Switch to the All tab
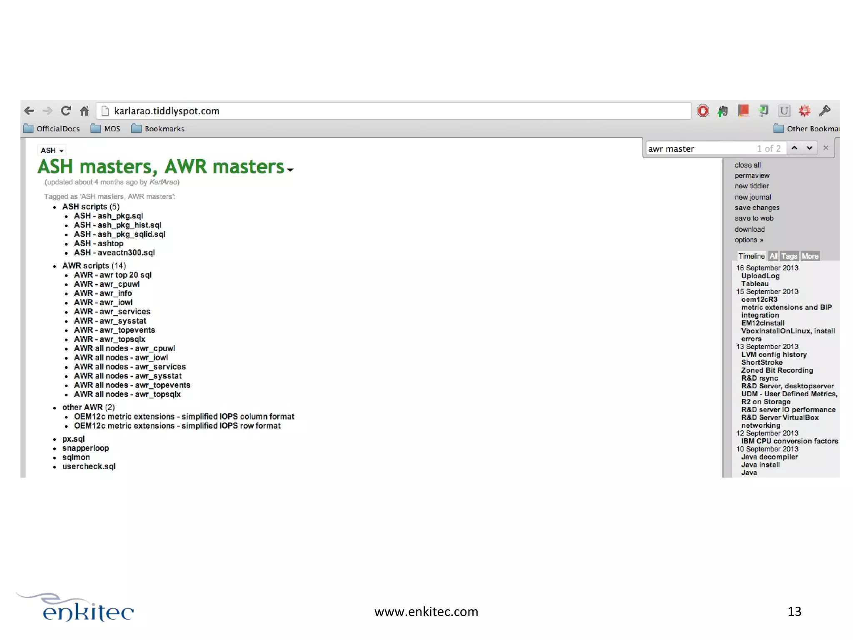The image size is (853, 640). [773, 256]
